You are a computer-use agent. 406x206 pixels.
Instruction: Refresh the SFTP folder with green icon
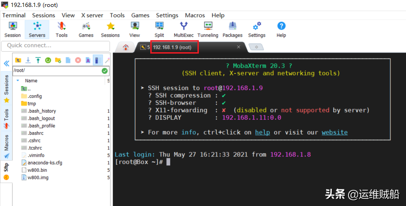(x=48, y=60)
